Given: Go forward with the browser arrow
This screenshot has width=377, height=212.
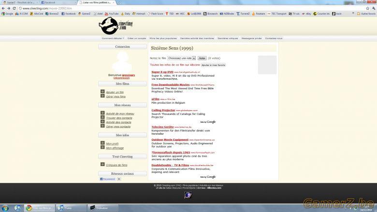Looking at the screenshot, I should (x=9, y=8).
